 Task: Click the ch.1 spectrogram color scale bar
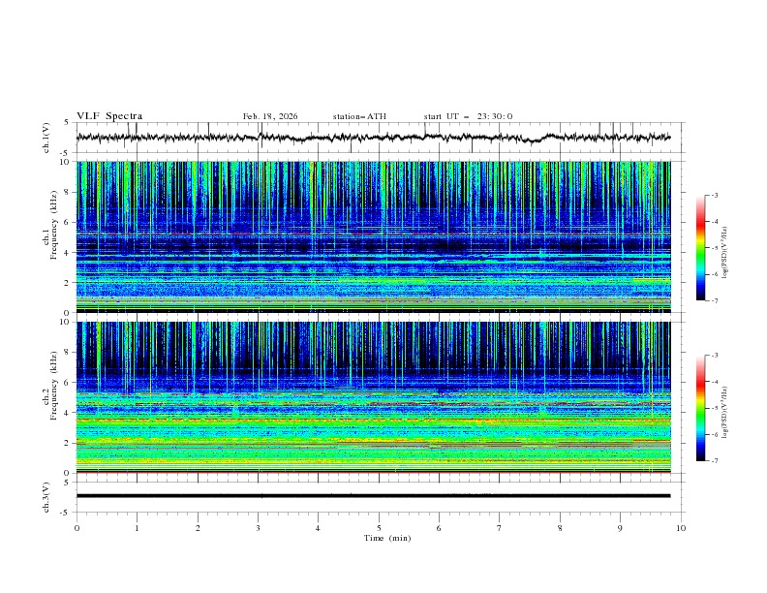click(700, 248)
